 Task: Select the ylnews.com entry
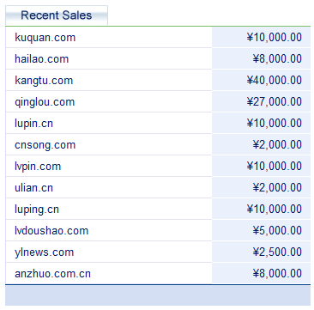coord(45,252)
